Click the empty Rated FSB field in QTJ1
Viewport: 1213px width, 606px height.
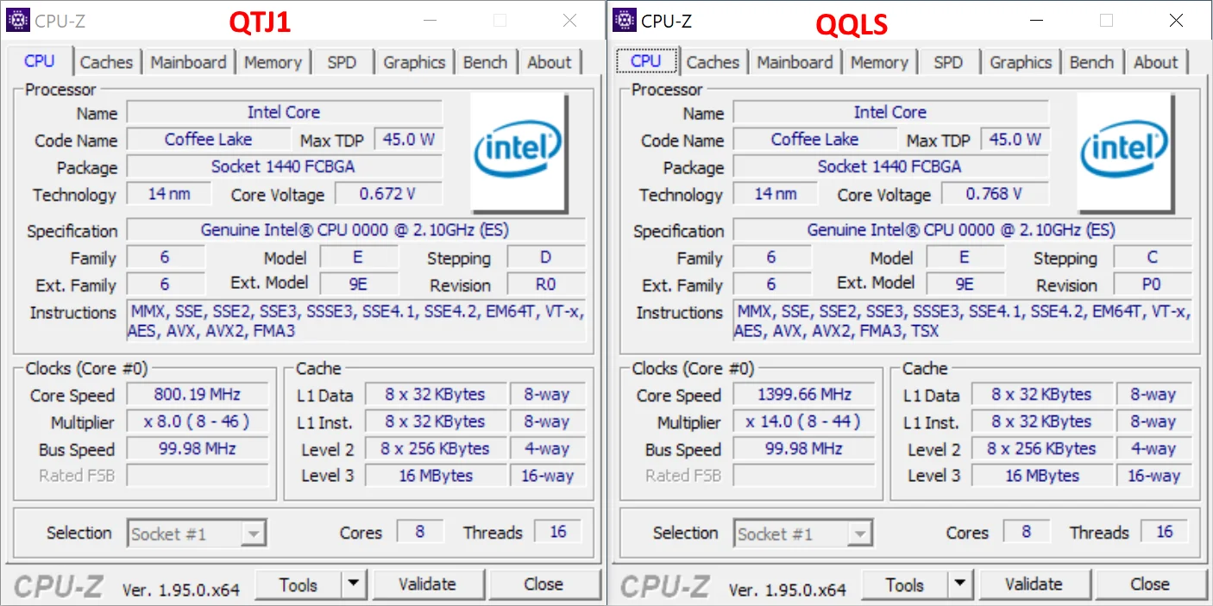click(x=198, y=476)
